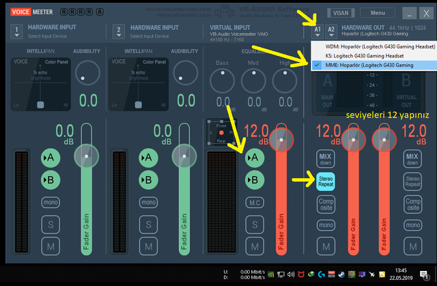Toggle M.C on Virtual Input strip
This screenshot has height=286, width=437.
point(255,203)
